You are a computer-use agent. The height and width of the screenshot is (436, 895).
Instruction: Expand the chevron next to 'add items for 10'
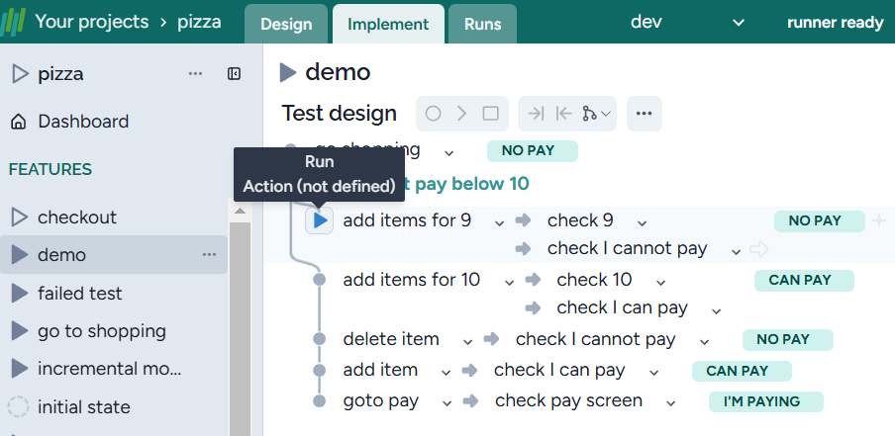pos(509,282)
